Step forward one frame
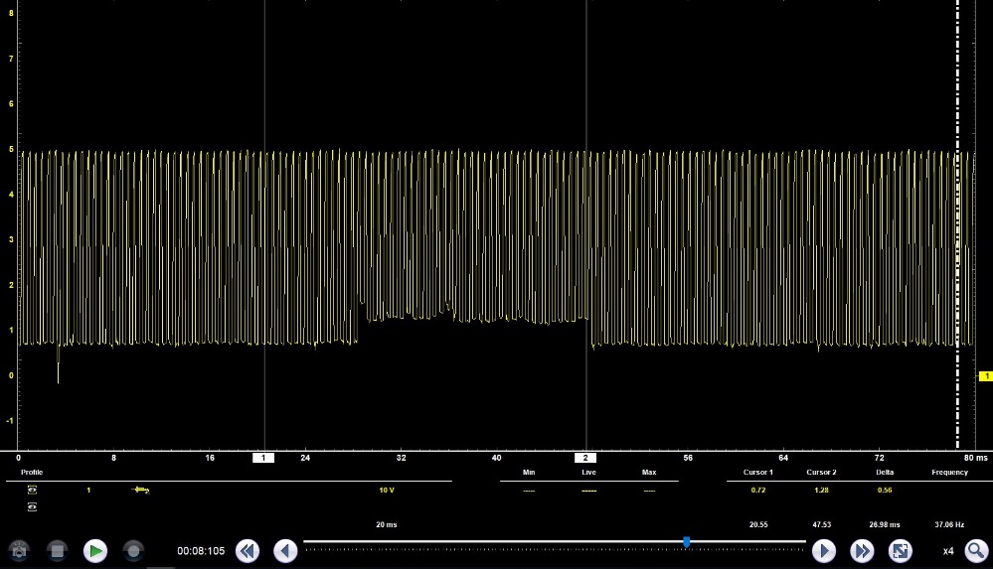Image resolution: width=993 pixels, height=569 pixels. click(x=824, y=550)
